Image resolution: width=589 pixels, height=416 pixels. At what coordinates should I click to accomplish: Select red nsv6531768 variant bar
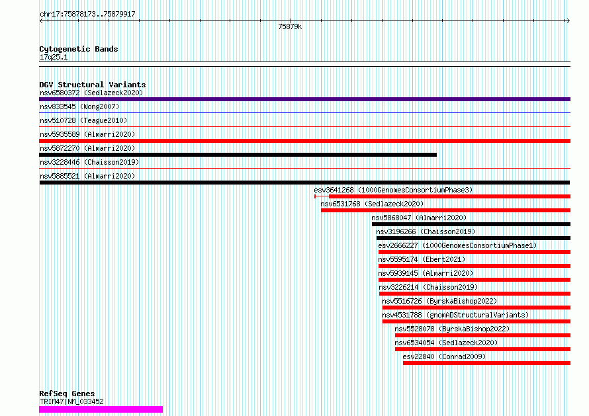(x=445, y=210)
